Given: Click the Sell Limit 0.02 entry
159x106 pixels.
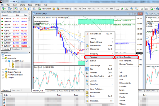Looking at the screenshot, I should point(100,34).
